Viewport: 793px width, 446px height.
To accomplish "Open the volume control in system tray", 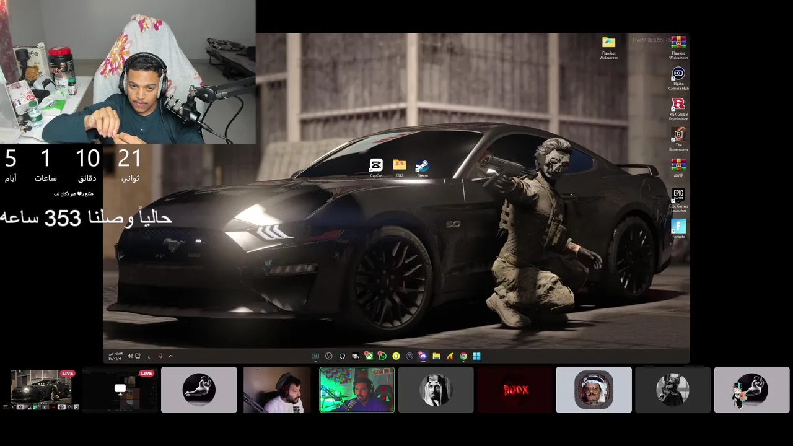I will 130,356.
